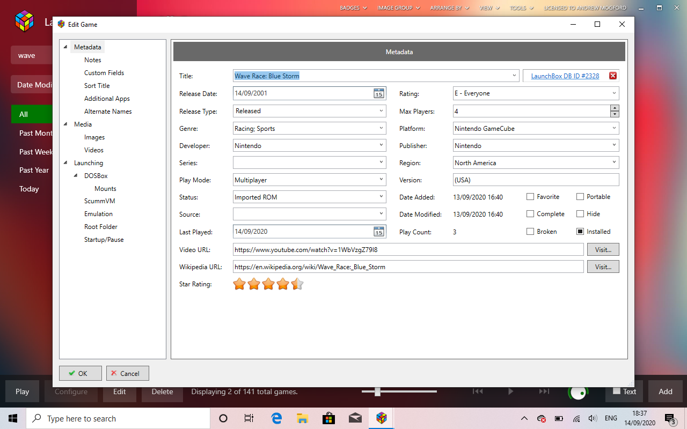Screen dimensions: 687x429
Task: Open Region dropdown
Action: tap(615, 162)
